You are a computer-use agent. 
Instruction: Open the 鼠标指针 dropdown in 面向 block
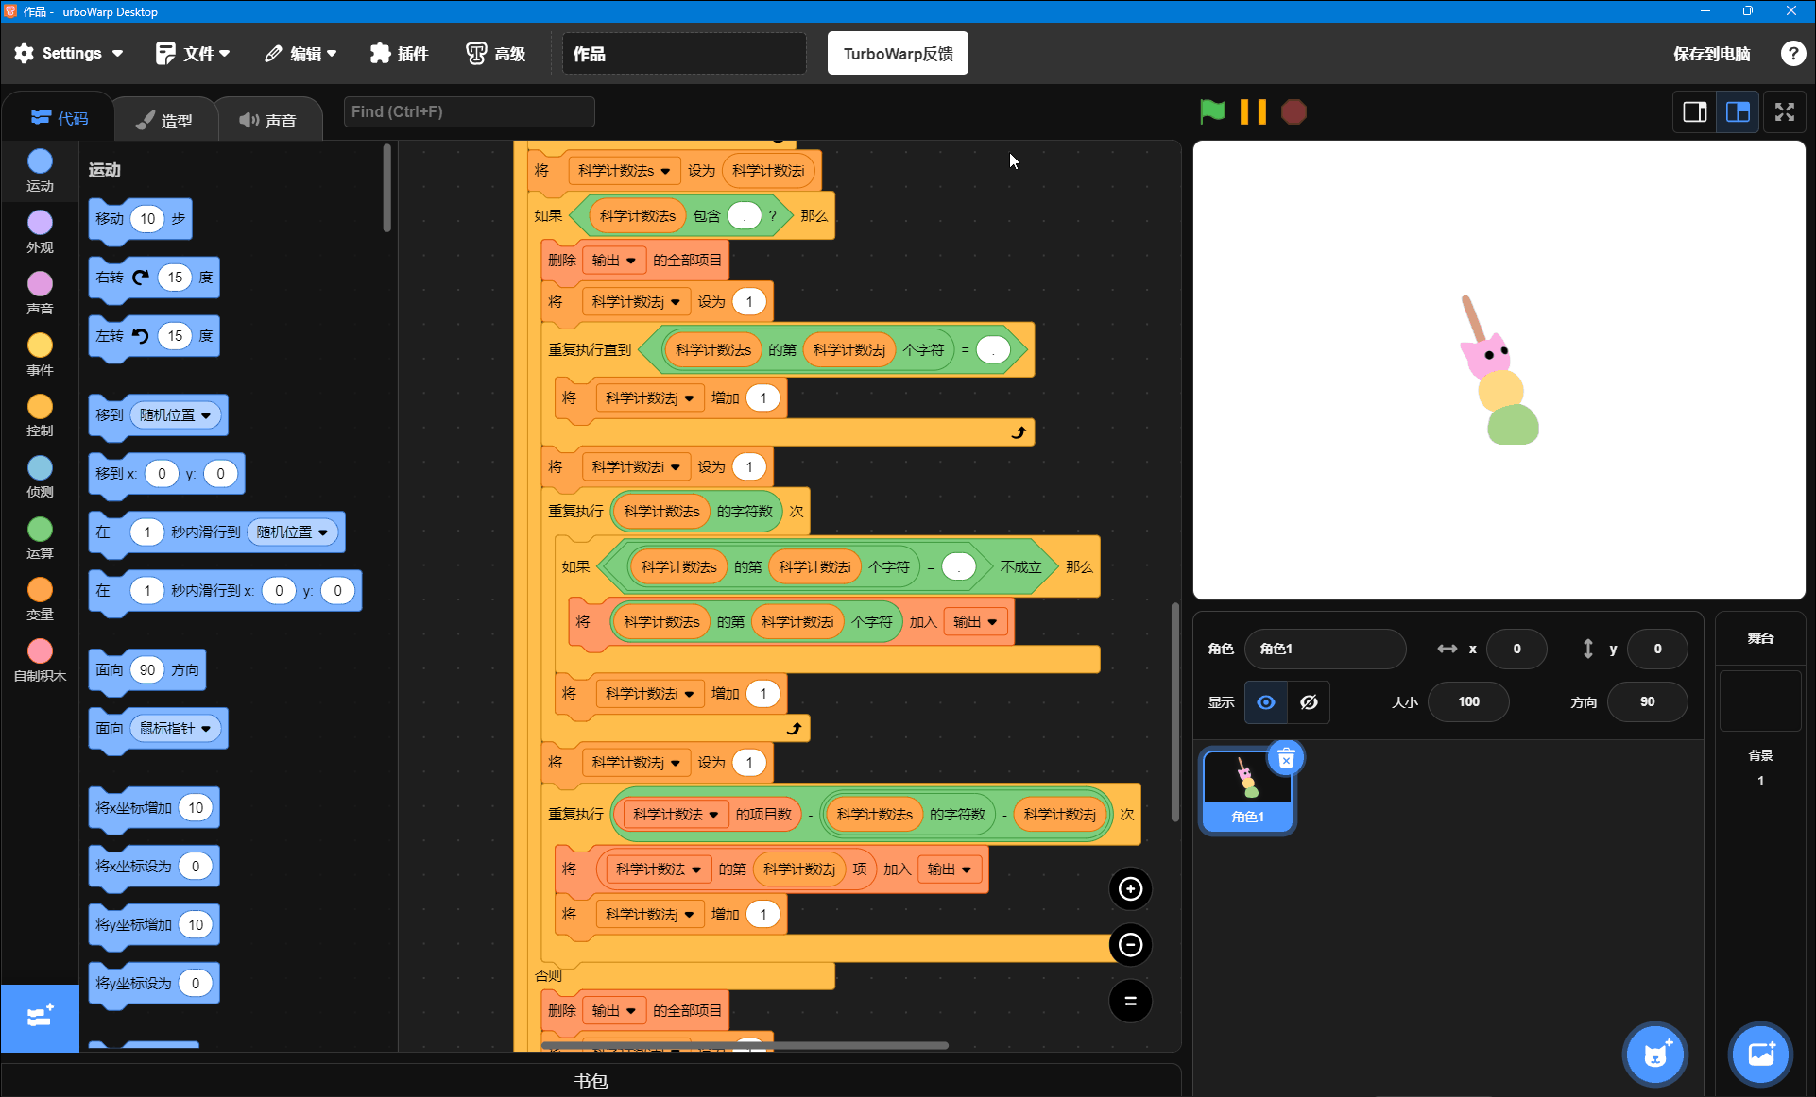pos(176,729)
